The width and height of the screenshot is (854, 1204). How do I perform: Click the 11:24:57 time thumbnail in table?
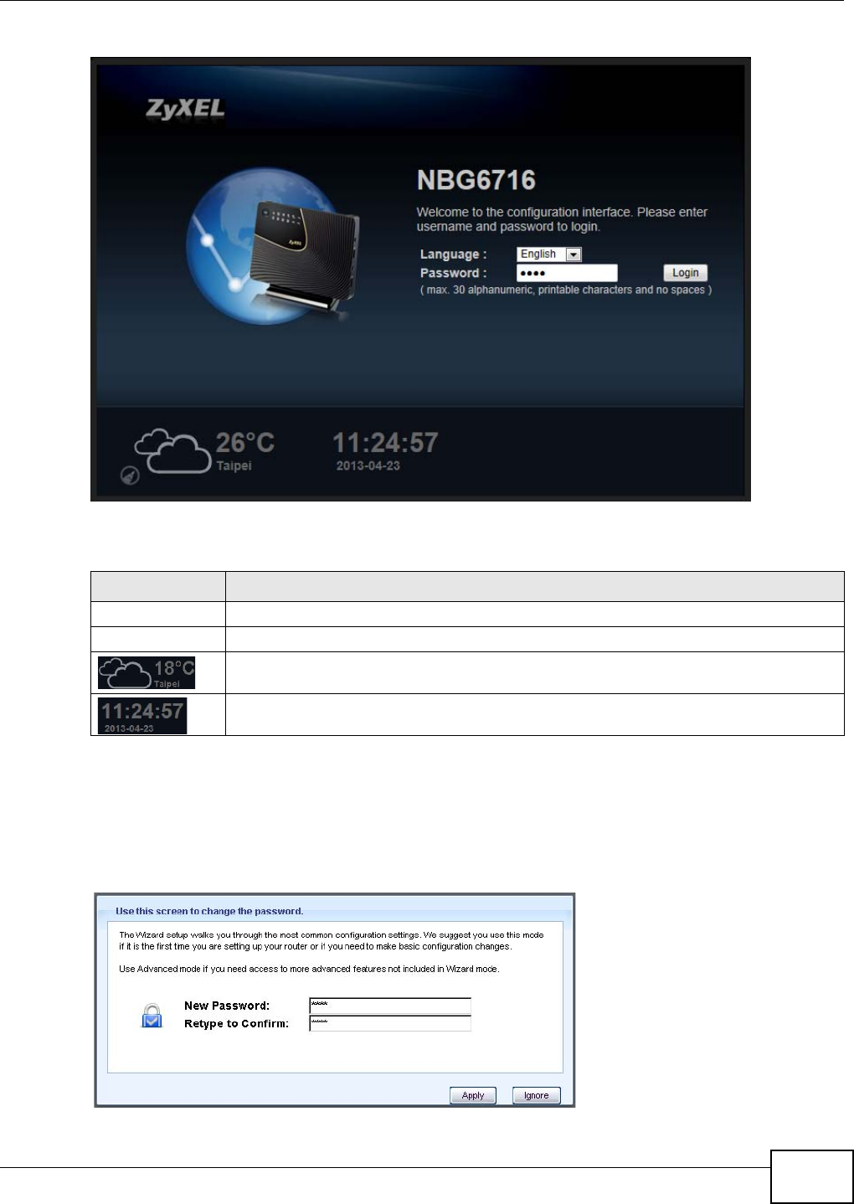coord(142,717)
